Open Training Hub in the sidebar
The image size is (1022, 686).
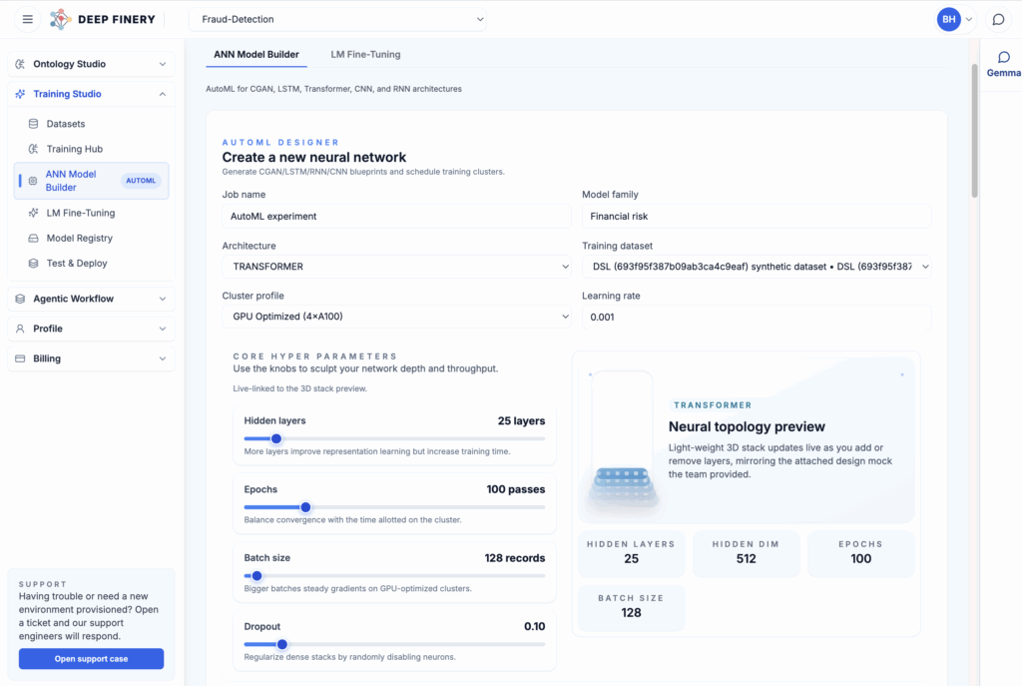point(74,149)
